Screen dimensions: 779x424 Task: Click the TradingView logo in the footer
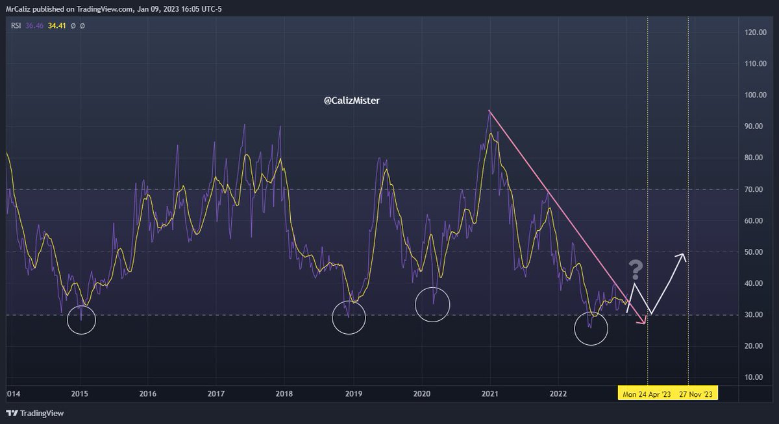pos(35,413)
